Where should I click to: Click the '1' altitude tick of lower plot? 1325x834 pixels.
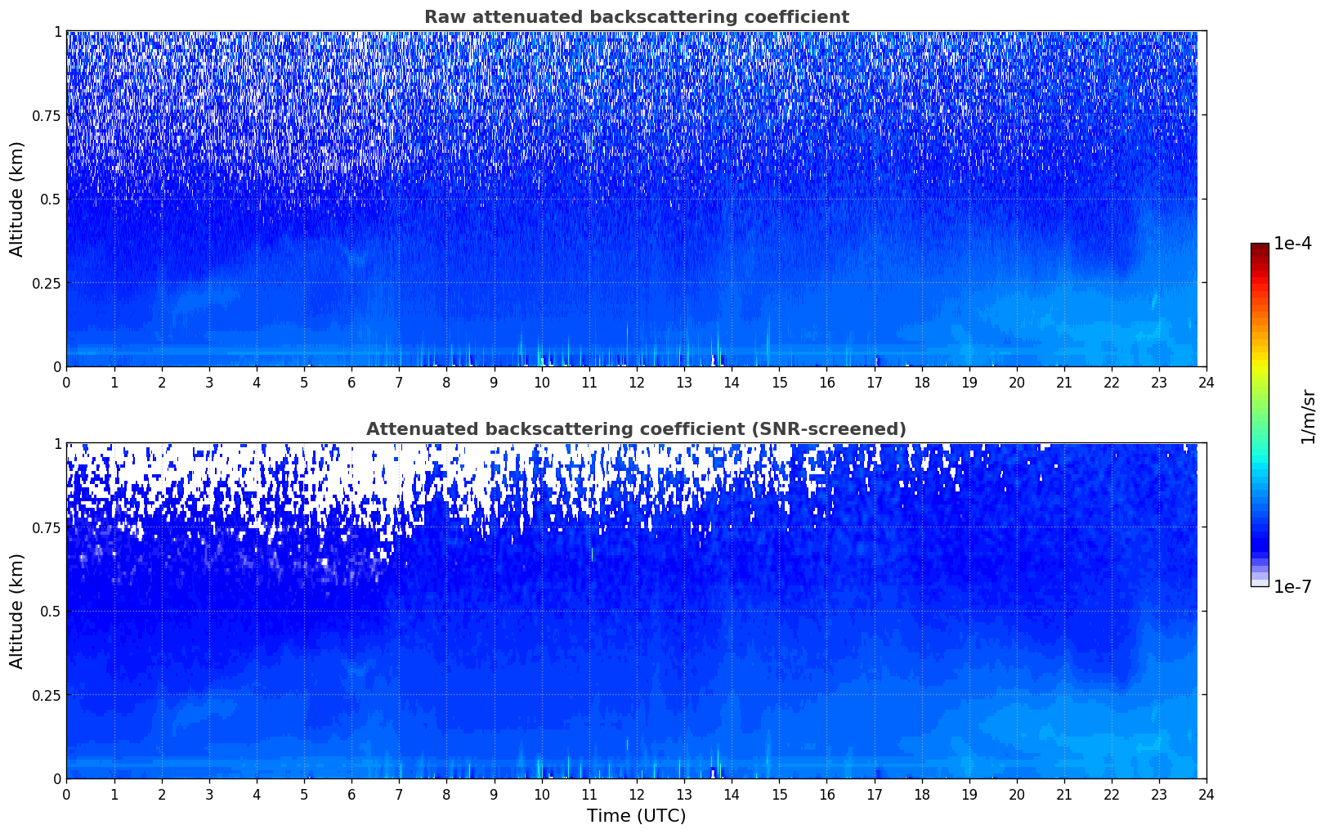(57, 443)
